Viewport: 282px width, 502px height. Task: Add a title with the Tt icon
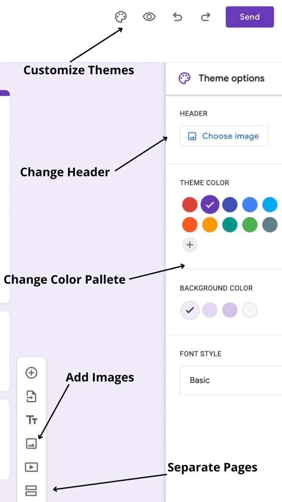click(32, 420)
